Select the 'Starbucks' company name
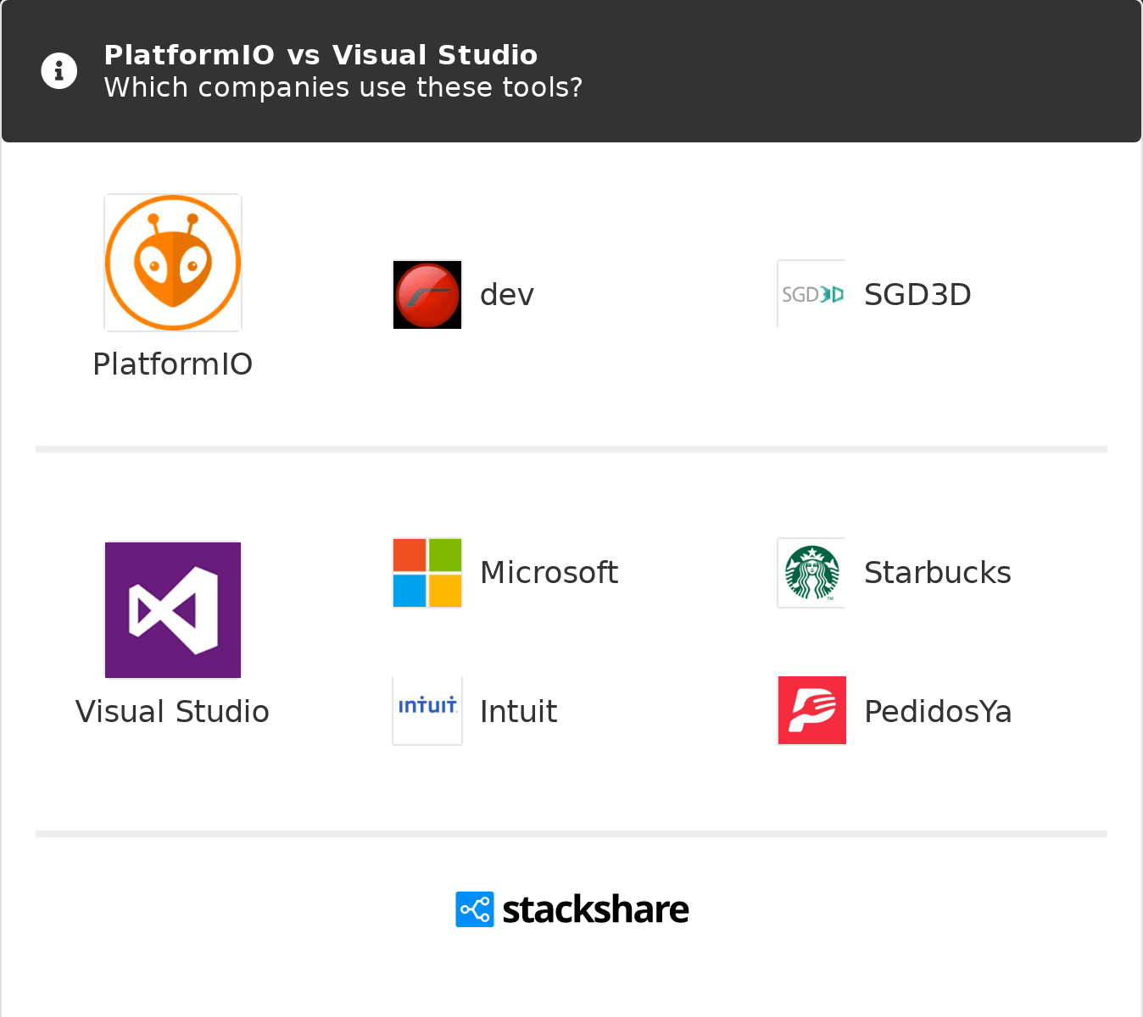This screenshot has width=1143, height=1017. point(938,573)
